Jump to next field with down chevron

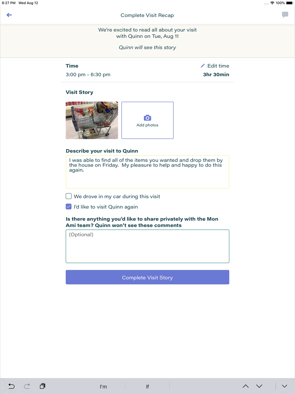click(x=259, y=386)
